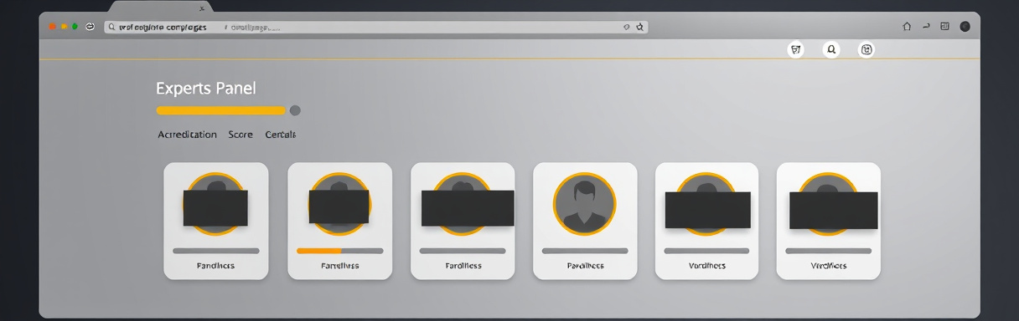Click the shield icon beside the bookmark star

[x=626, y=27]
